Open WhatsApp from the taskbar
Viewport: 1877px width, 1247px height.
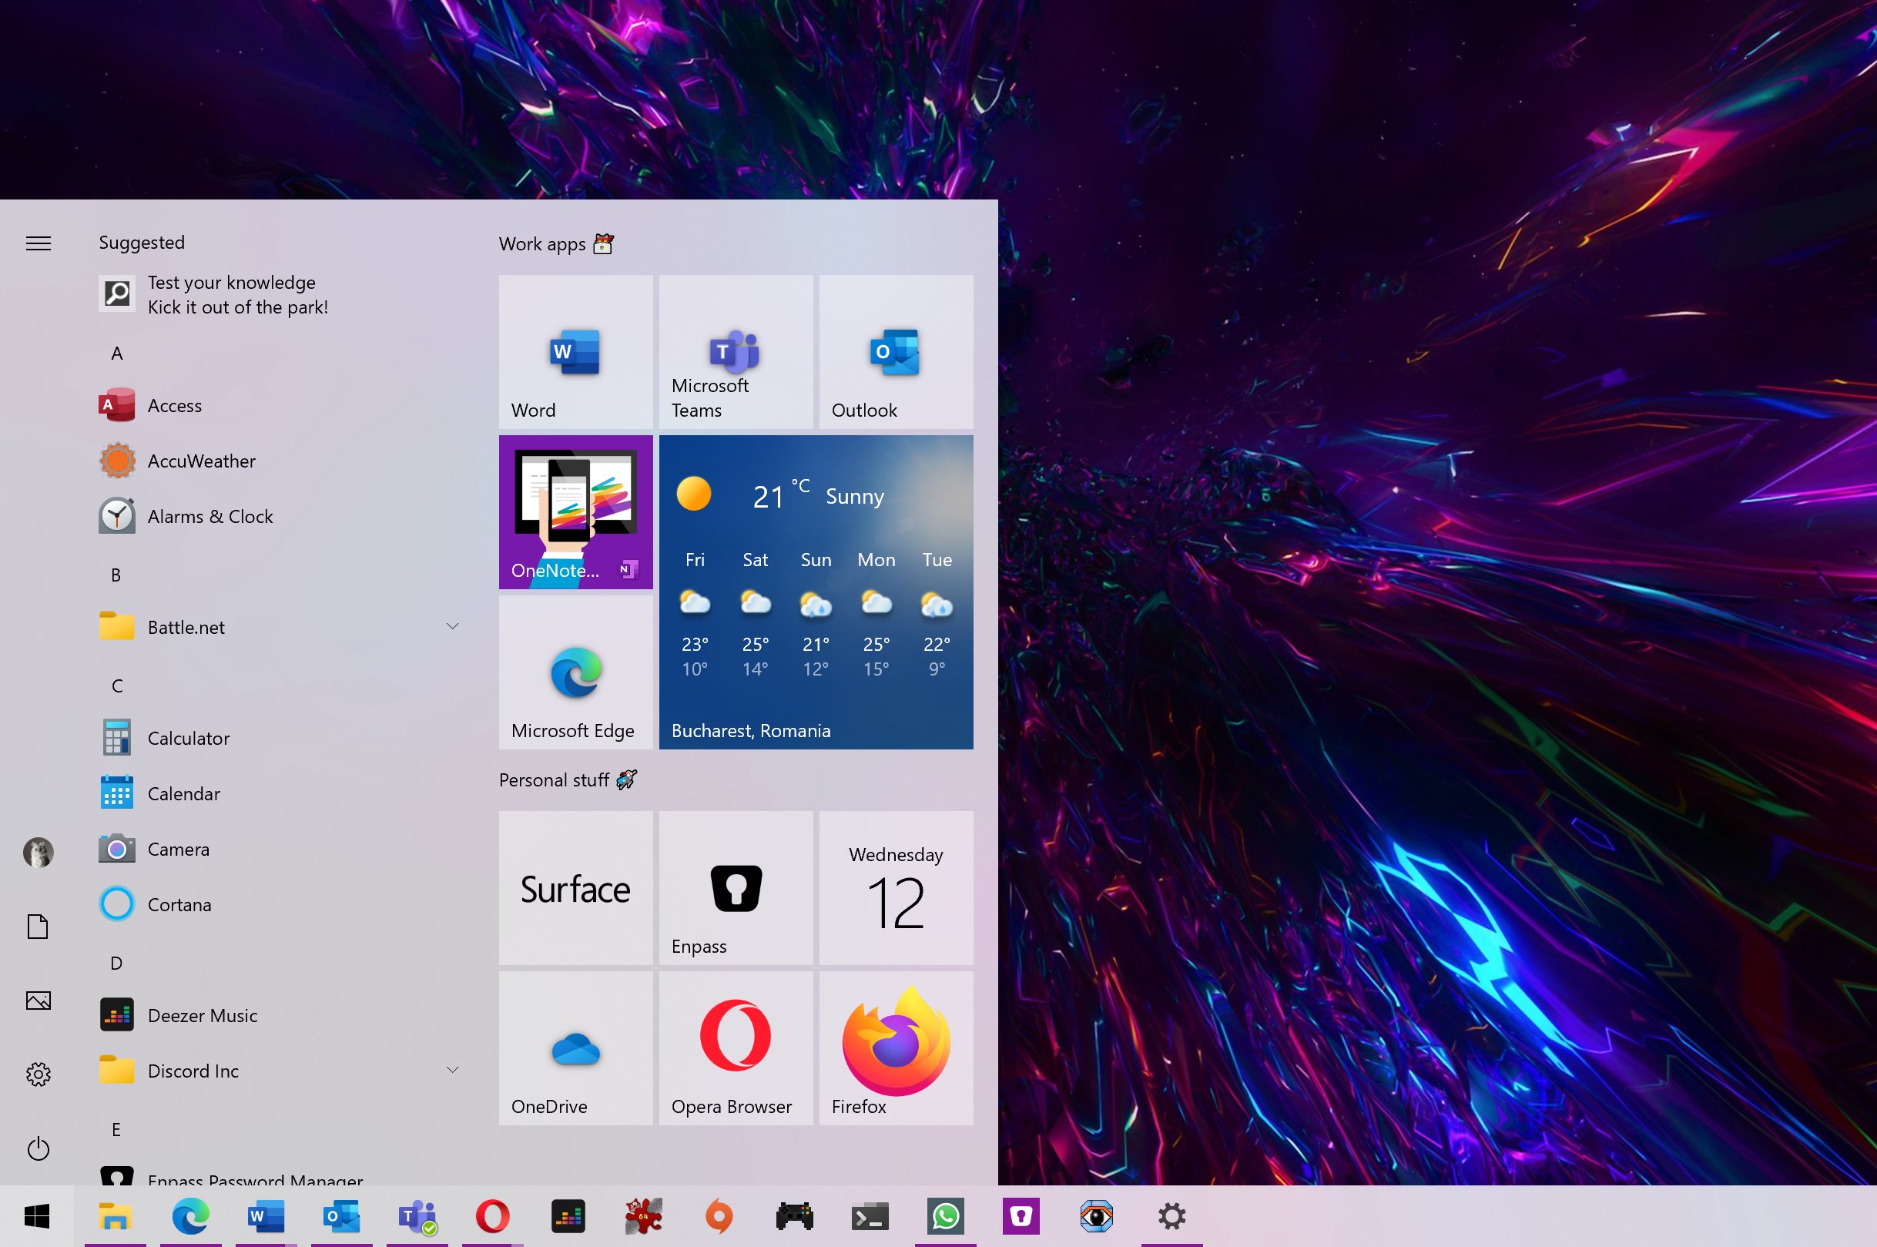(x=946, y=1216)
